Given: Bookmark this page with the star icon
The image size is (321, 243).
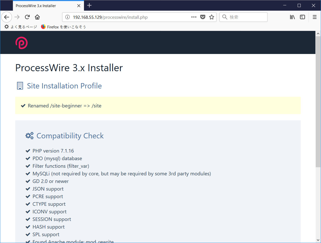Looking at the screenshot, I should click(212, 17).
